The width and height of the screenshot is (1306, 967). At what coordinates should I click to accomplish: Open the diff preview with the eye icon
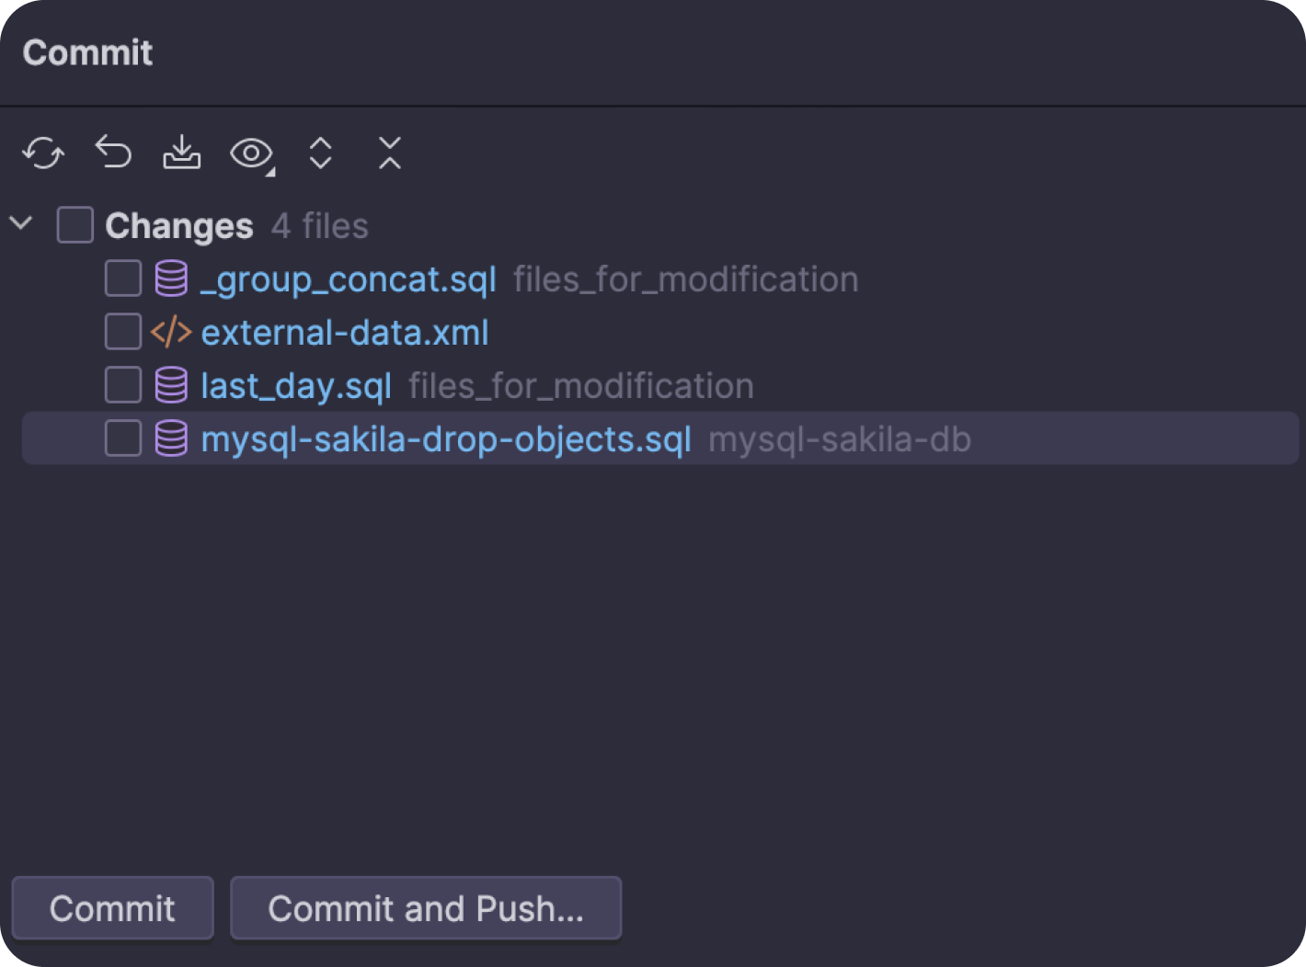[x=250, y=153]
